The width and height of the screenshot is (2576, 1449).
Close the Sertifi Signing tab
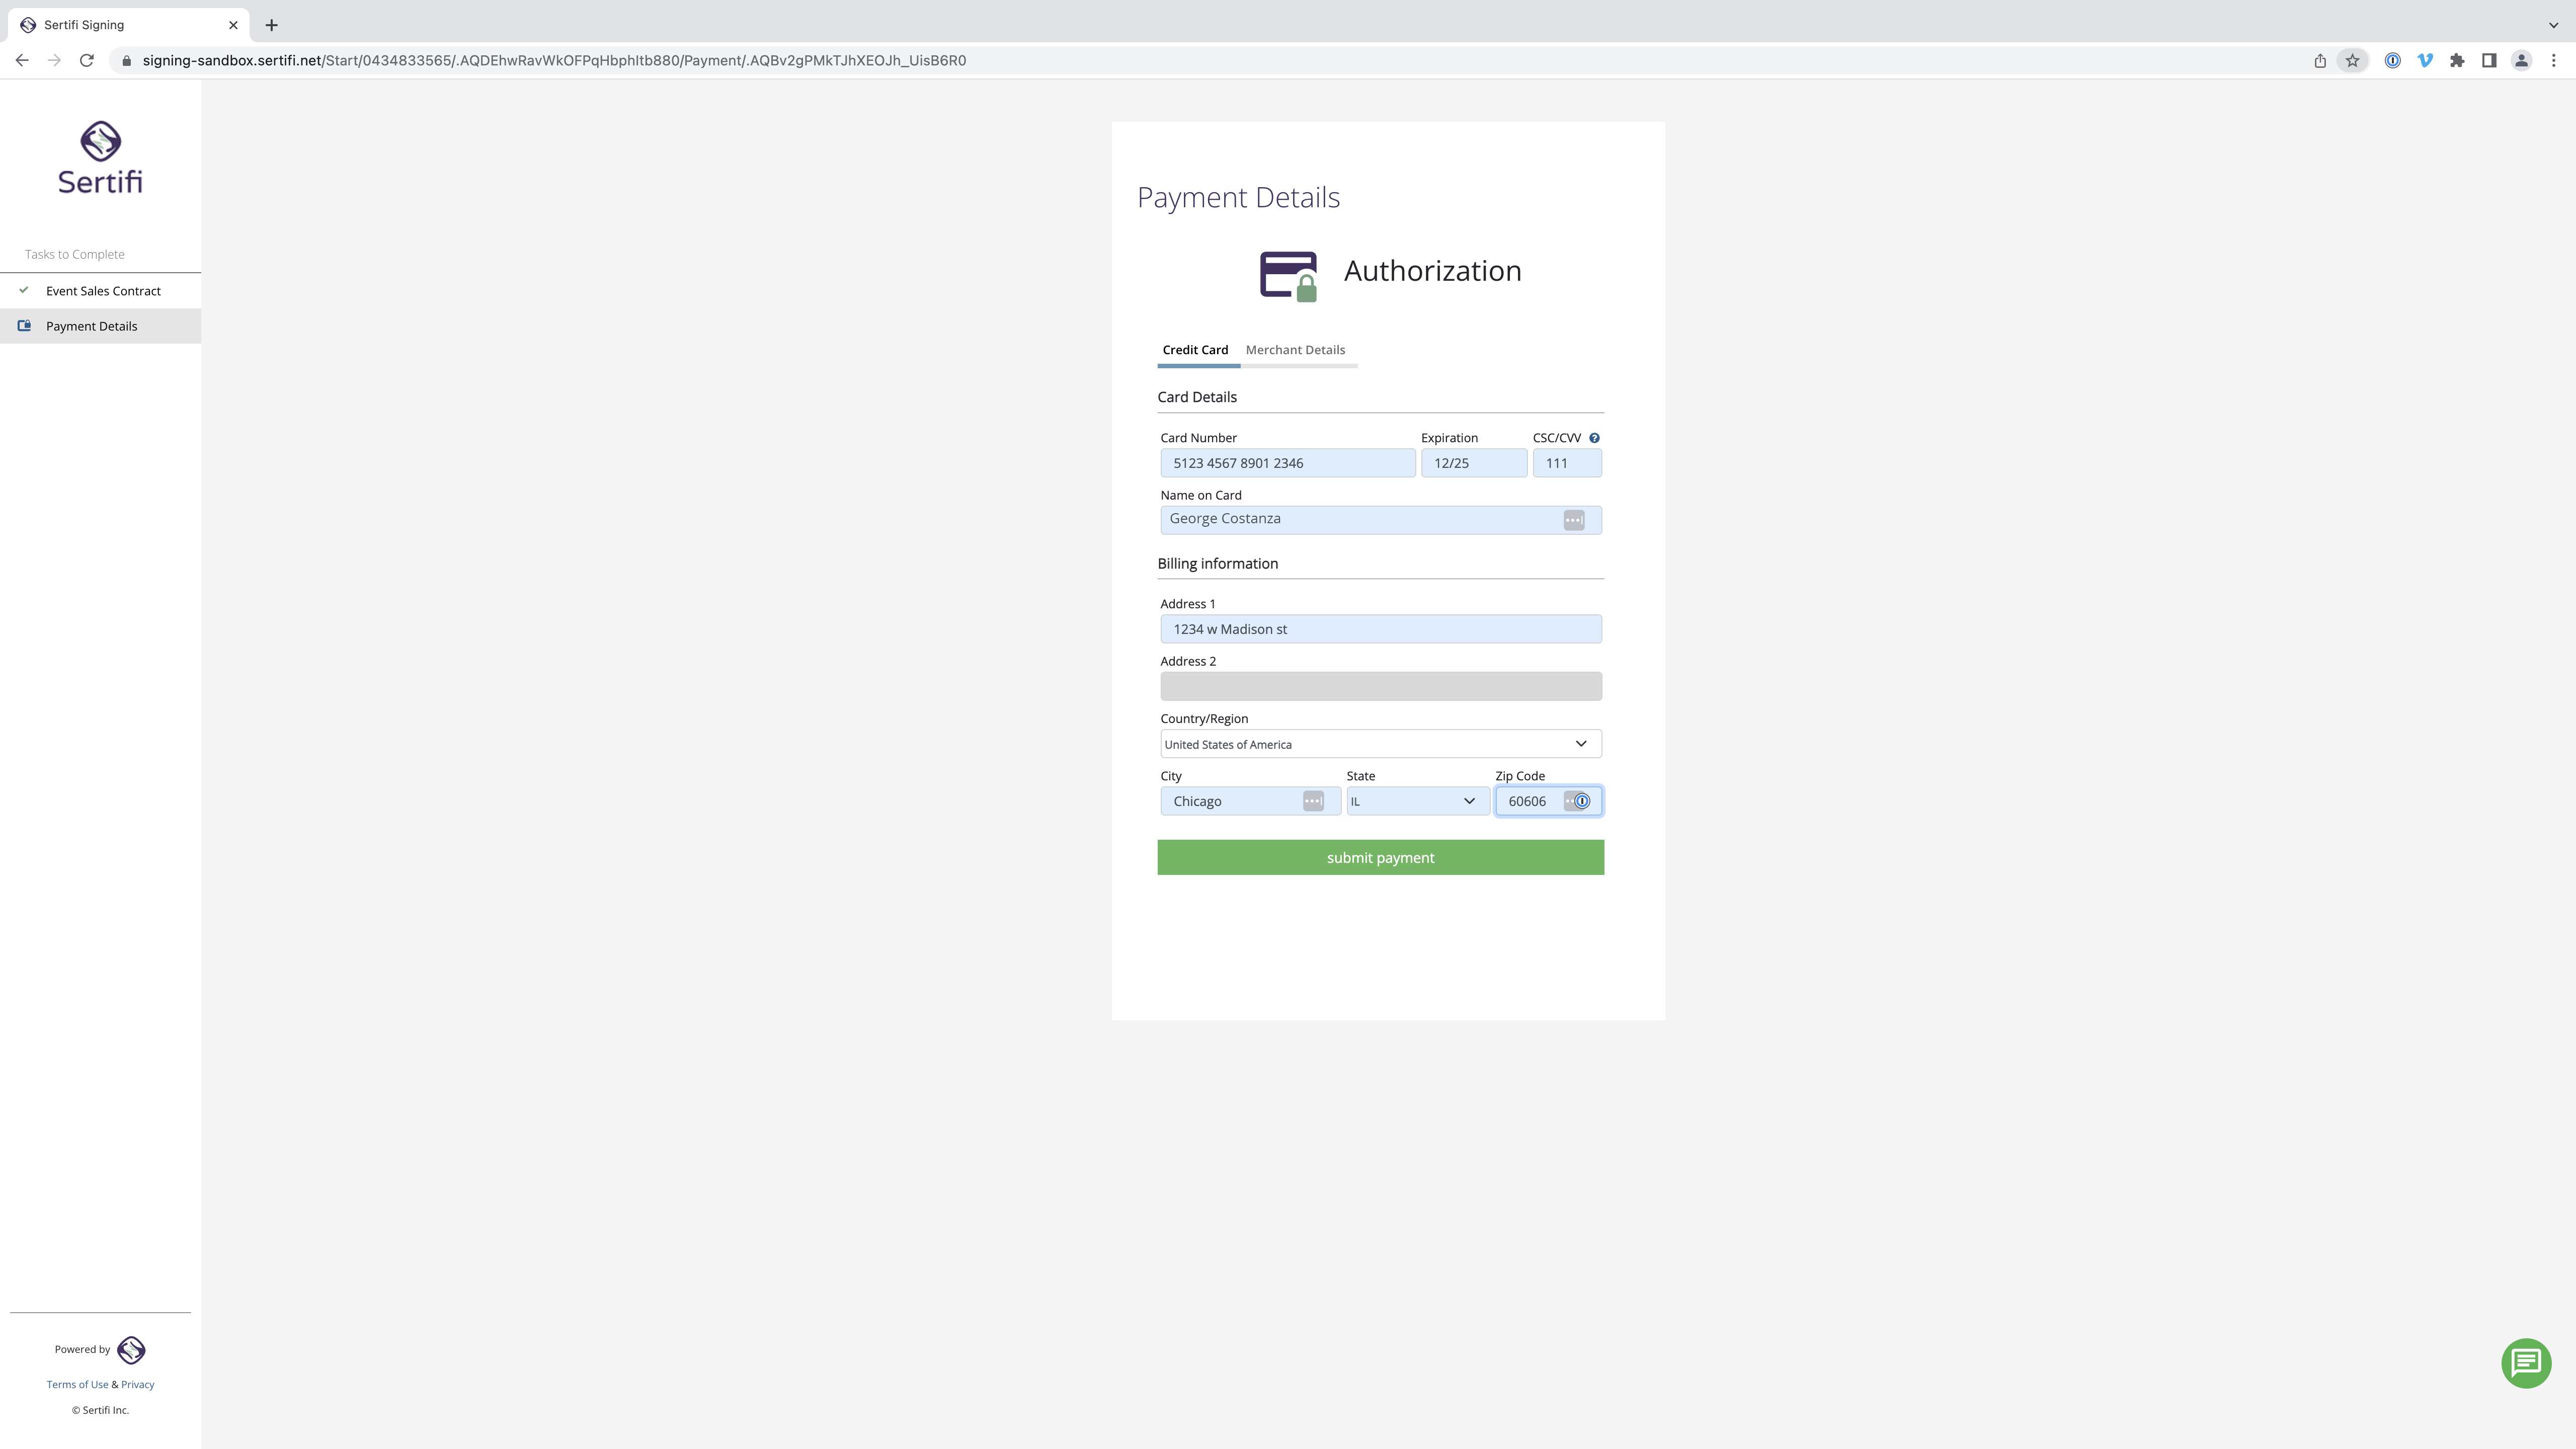coord(233,25)
